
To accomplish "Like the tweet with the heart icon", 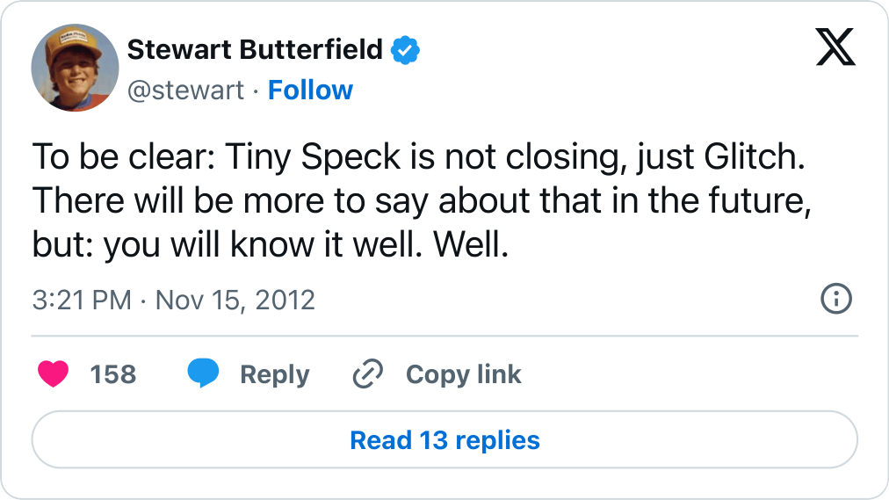I will point(54,374).
